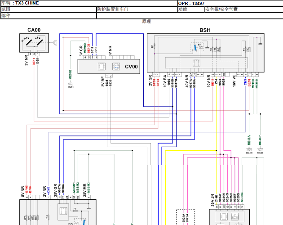Click the 3V NR connector label
283x225 pixels.
pos(27,60)
